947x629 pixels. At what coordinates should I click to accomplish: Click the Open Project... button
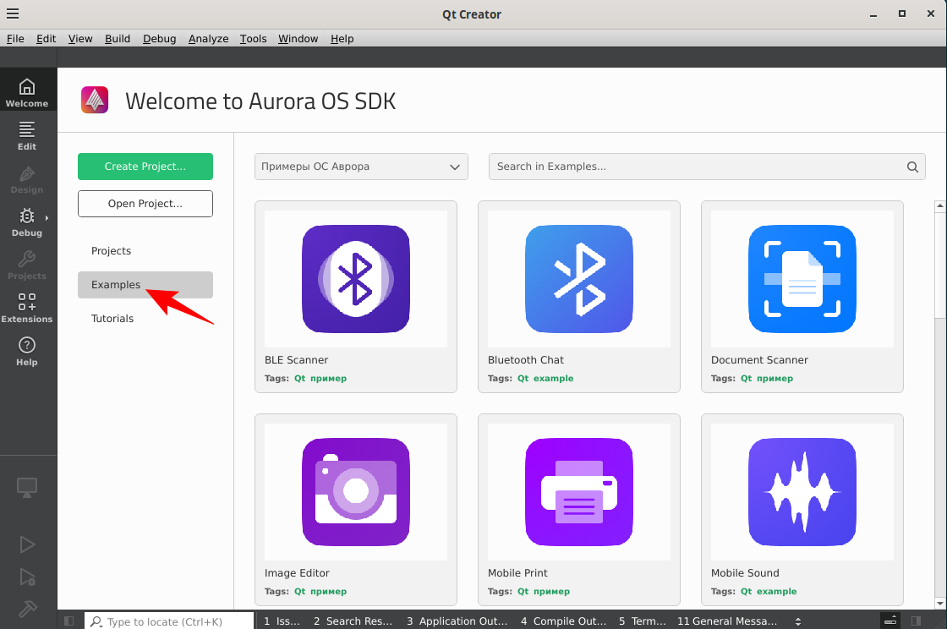click(x=145, y=204)
